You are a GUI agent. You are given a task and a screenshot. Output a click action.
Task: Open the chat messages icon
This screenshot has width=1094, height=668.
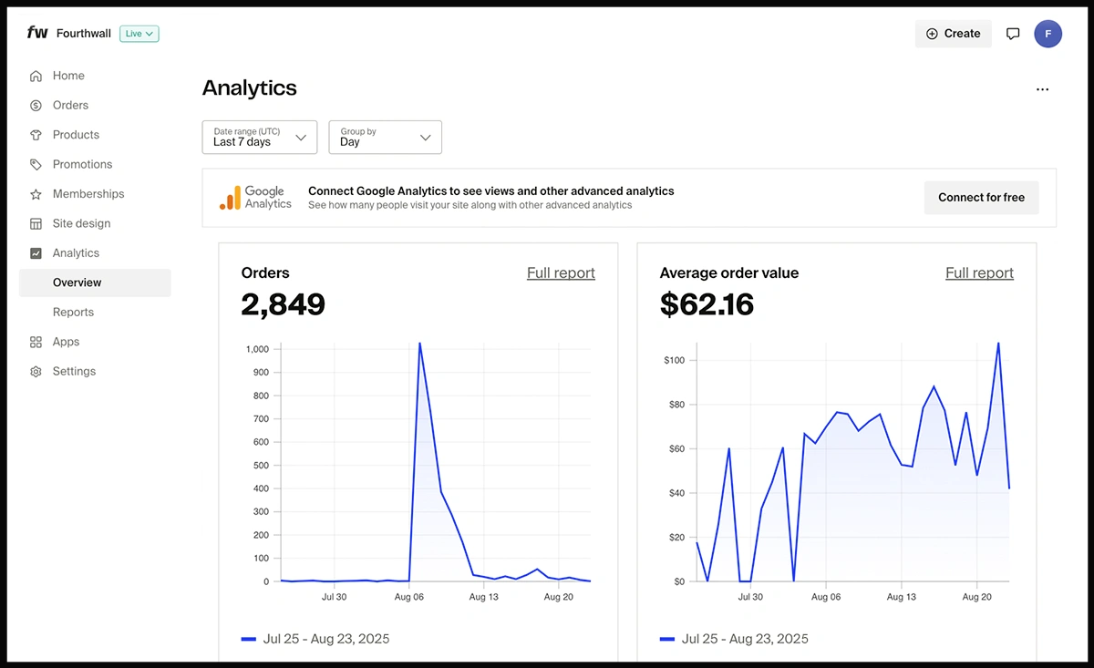pos(1012,34)
